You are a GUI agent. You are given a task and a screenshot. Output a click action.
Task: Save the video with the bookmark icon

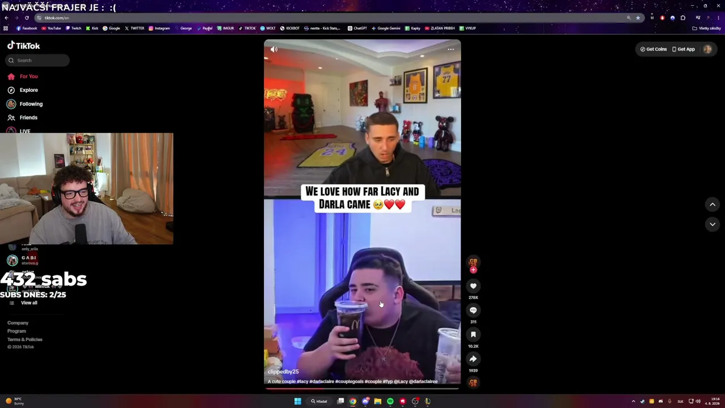tap(473, 335)
